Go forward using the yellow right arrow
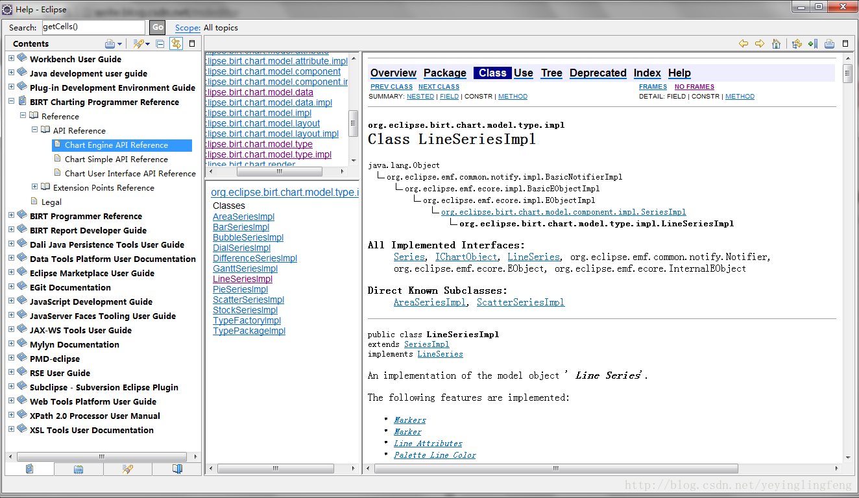 [760, 43]
